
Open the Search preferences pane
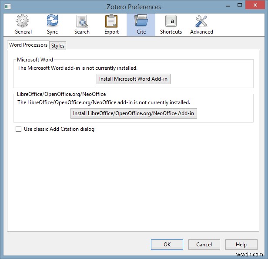coord(82,25)
